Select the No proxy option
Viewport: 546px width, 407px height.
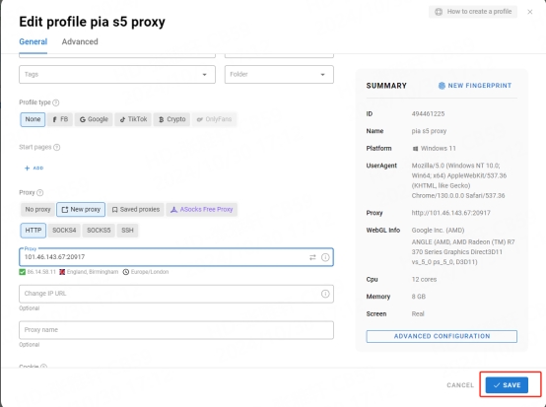pos(37,210)
